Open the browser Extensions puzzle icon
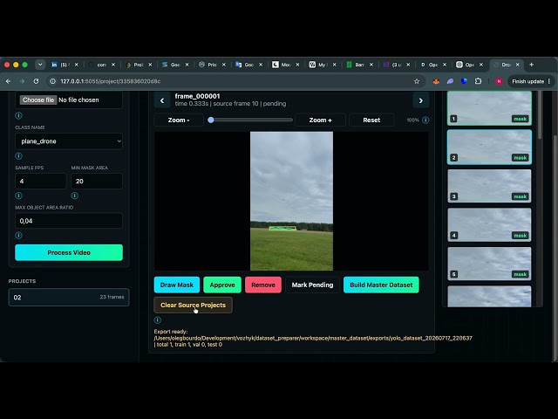Image resolution: width=558 pixels, height=419 pixels. tap(478, 81)
